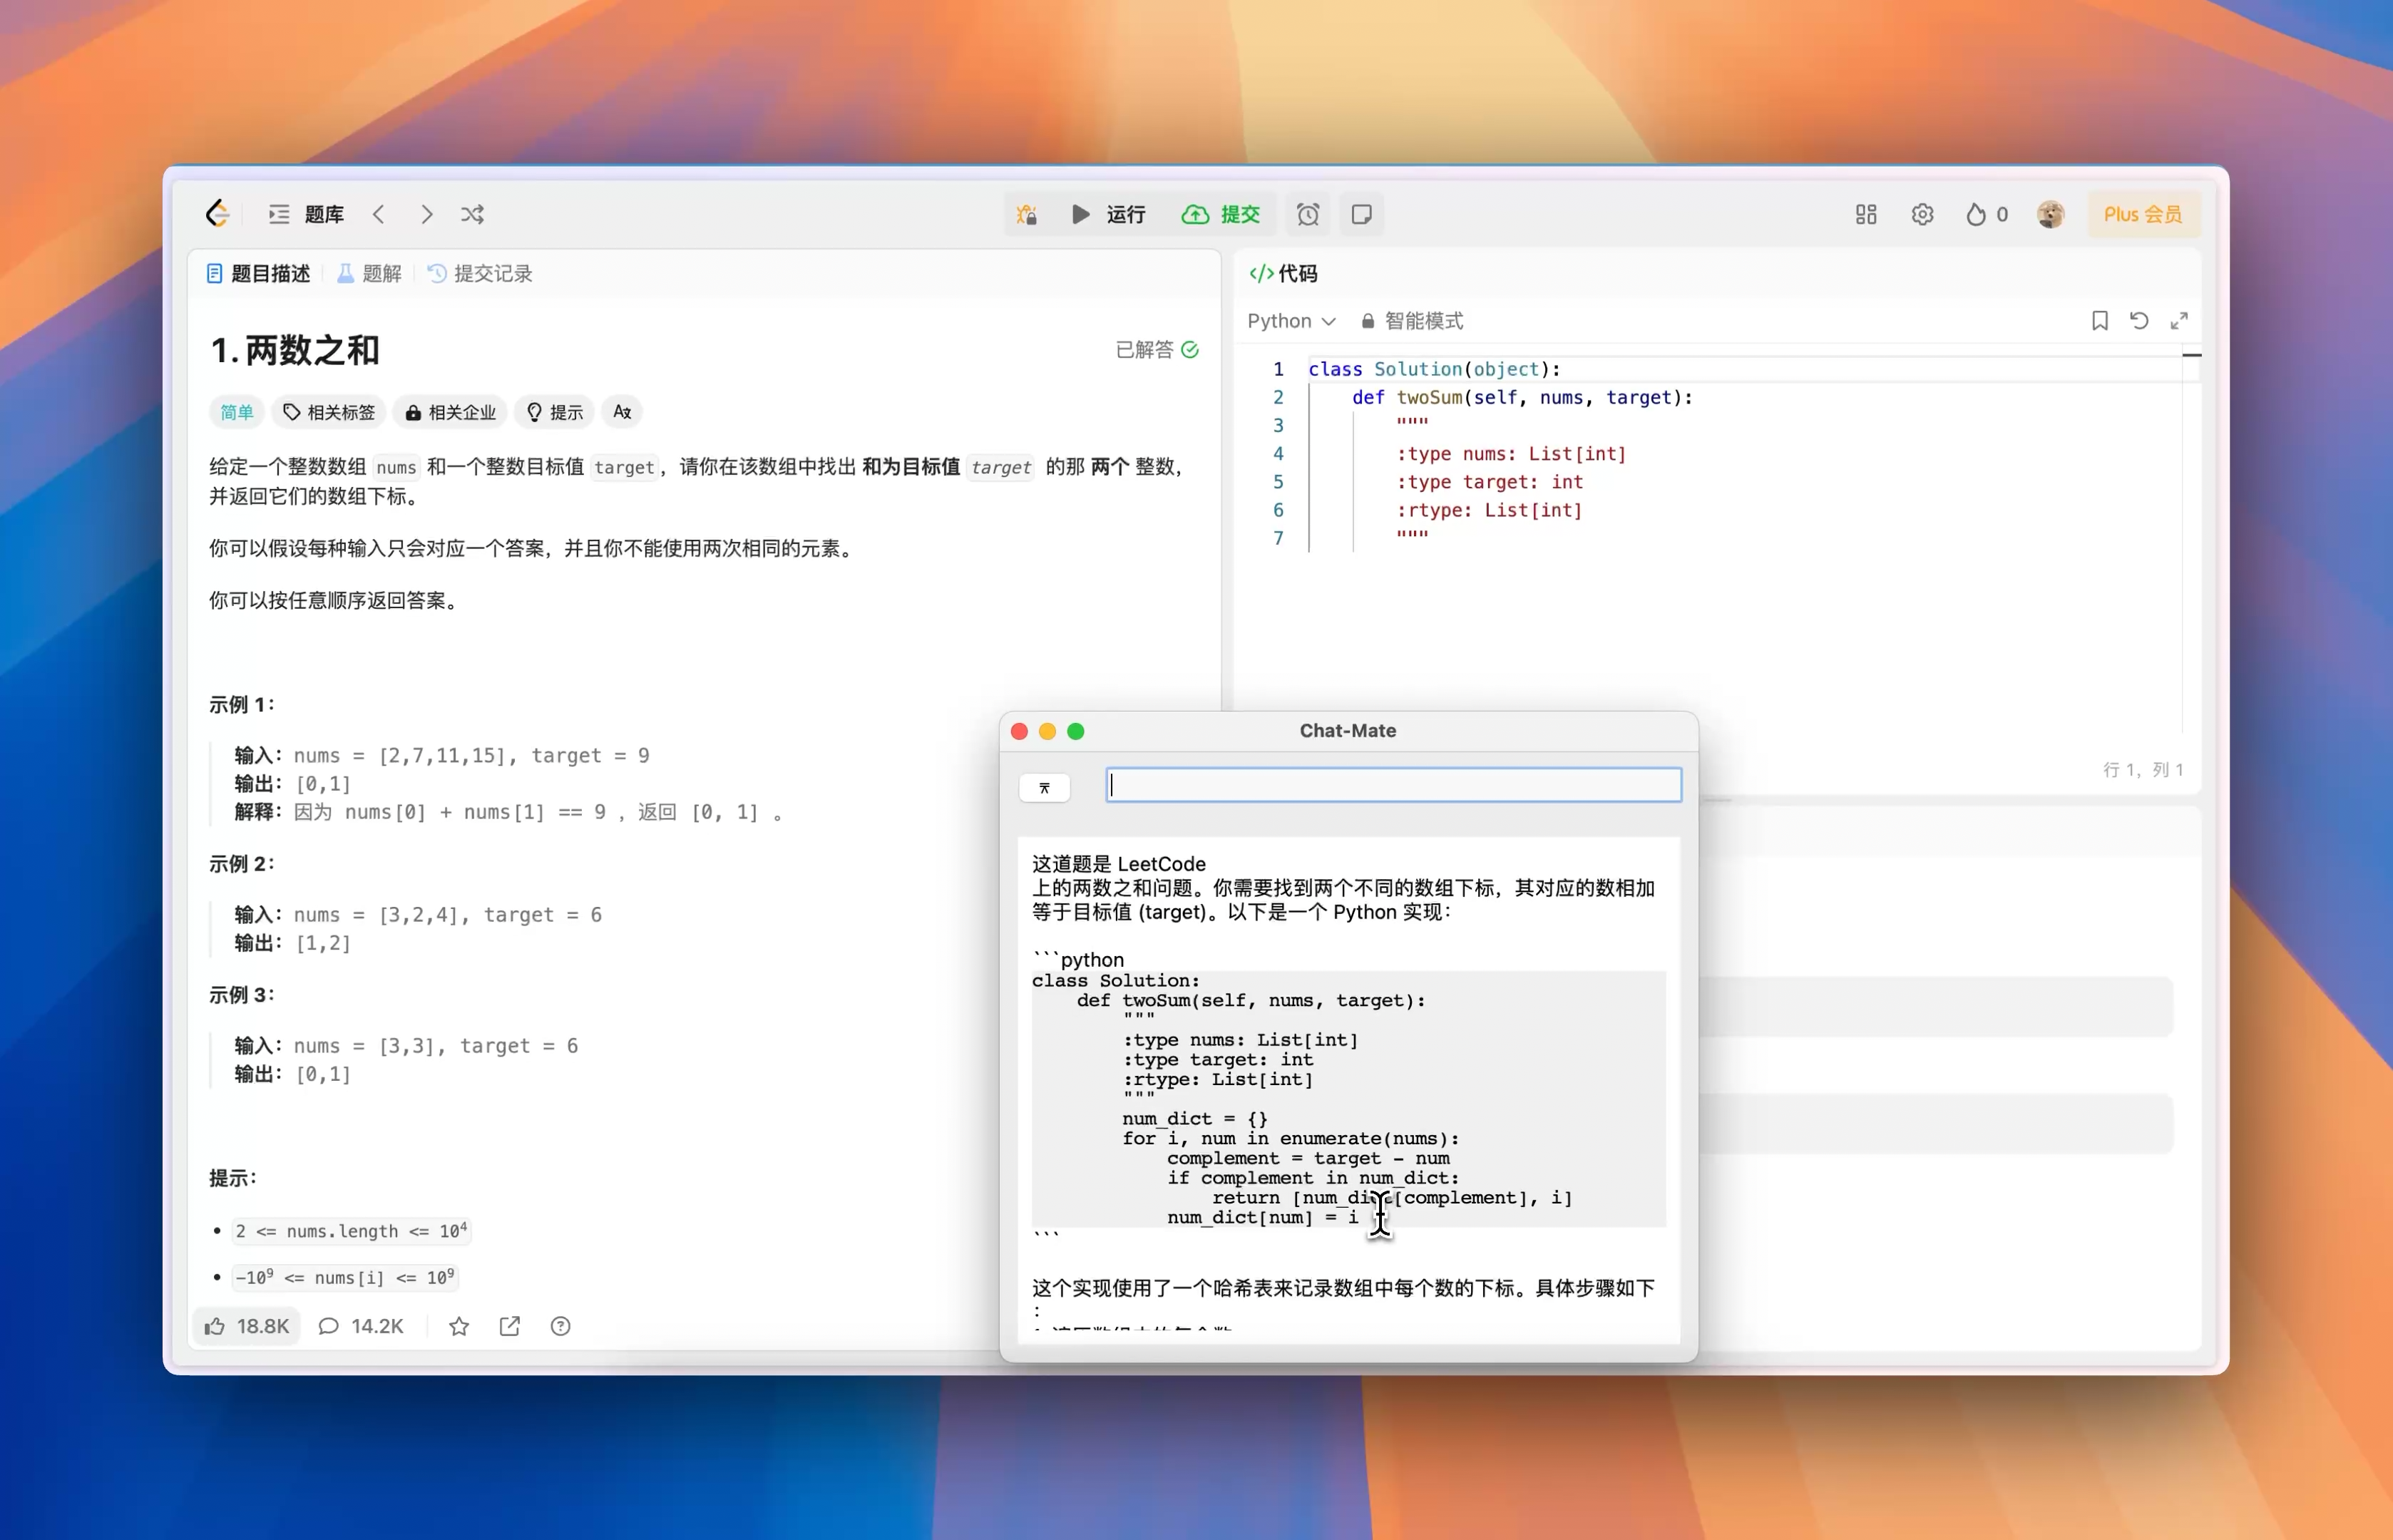
Task: Expand code editor to fullscreen
Action: [x=2178, y=321]
